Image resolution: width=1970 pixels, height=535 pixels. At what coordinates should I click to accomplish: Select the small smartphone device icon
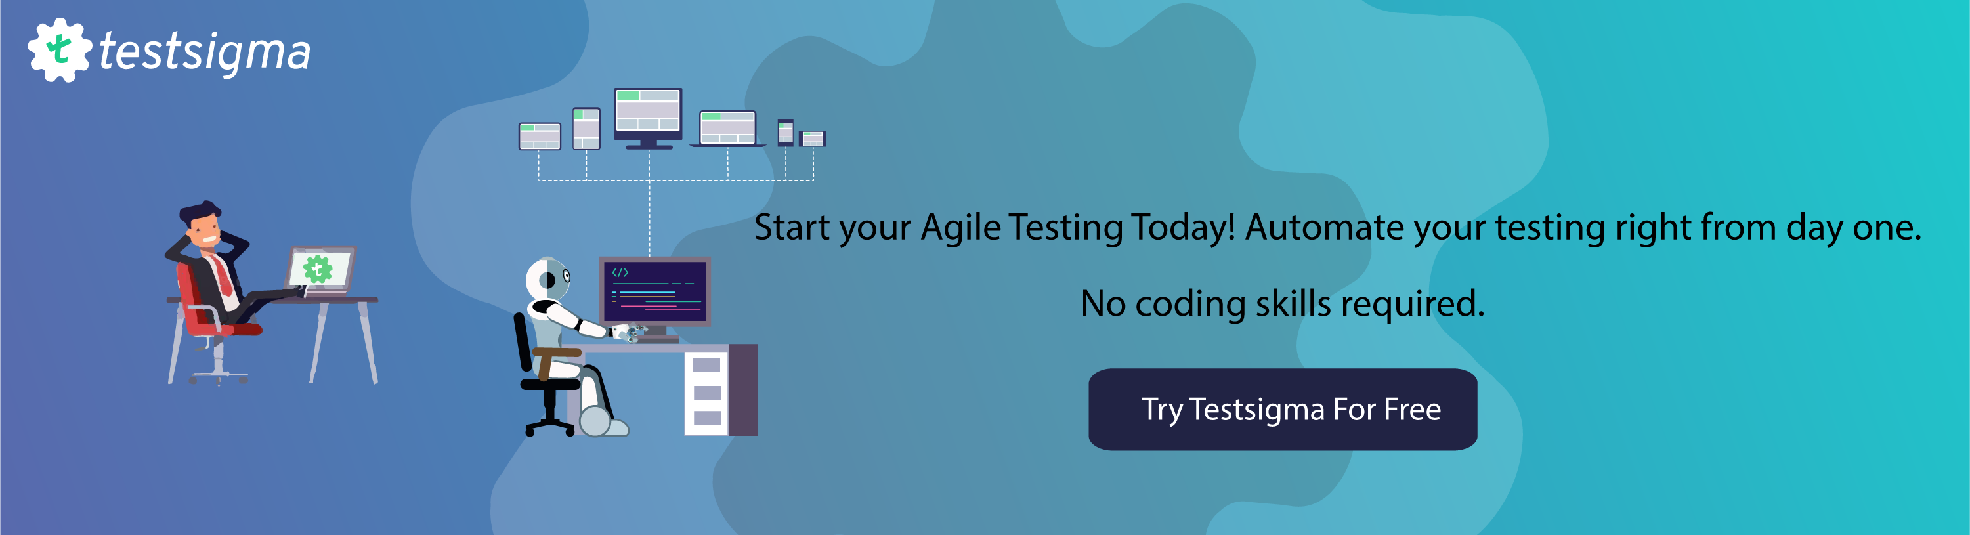[x=785, y=132]
